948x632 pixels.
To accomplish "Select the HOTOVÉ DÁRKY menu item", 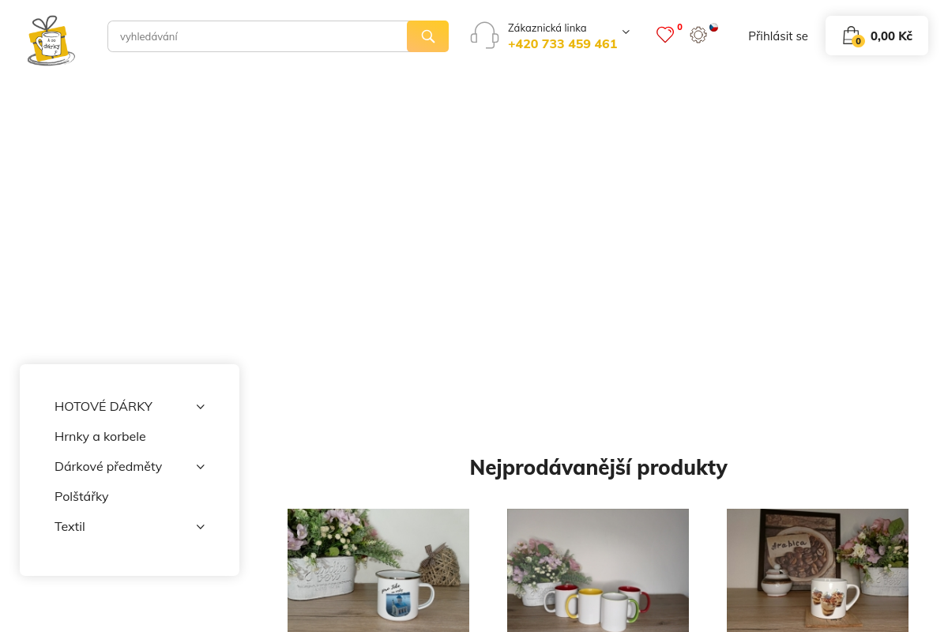I will point(103,407).
